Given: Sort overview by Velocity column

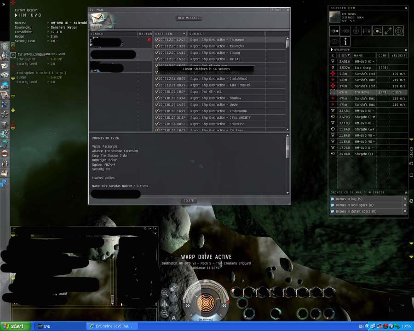Looking at the screenshot, I should pos(398,56).
